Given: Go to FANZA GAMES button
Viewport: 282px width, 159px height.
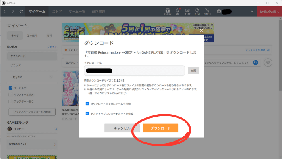Looking at the screenshot, I should click(269, 12).
